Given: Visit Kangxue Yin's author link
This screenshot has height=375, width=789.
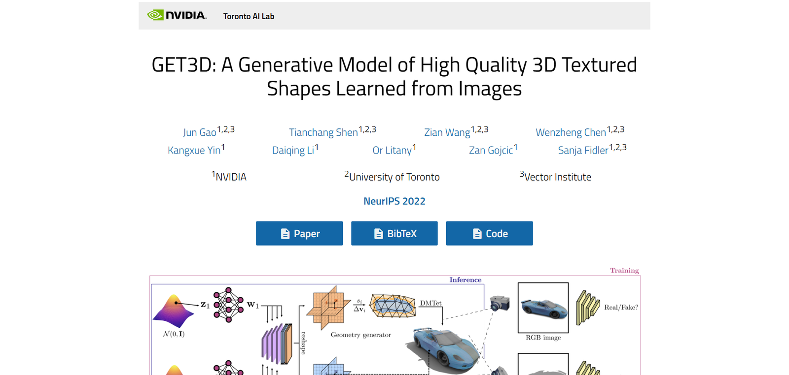Looking at the screenshot, I should click(194, 151).
